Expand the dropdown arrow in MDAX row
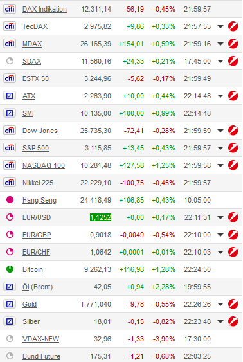The image size is (243, 362). click(221, 44)
